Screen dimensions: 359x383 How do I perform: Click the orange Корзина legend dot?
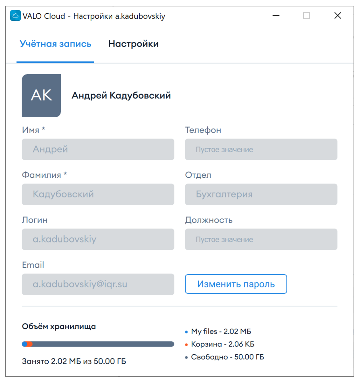pyautogui.click(x=186, y=345)
